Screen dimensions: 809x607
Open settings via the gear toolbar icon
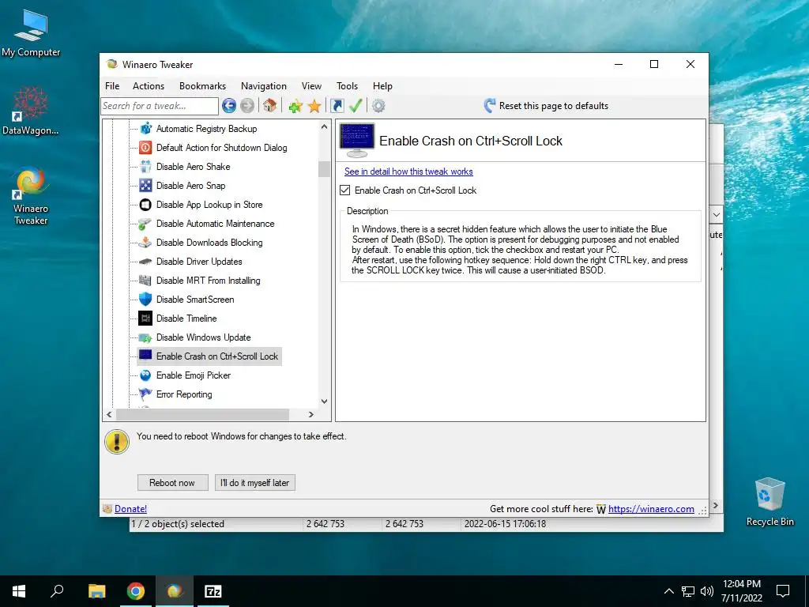(378, 106)
